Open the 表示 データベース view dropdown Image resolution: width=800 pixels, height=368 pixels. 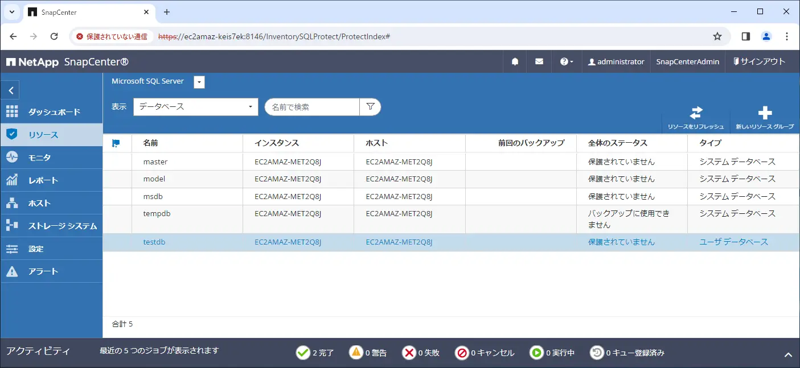[x=195, y=106]
